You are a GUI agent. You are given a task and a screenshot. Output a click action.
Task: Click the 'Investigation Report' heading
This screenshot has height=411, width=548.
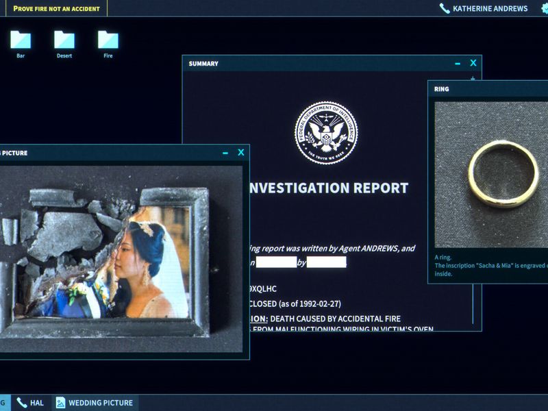click(329, 188)
